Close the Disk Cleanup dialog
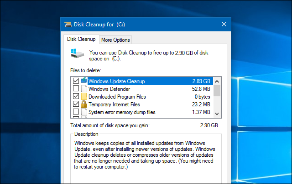This screenshot has width=292, height=184. tap(224, 25)
